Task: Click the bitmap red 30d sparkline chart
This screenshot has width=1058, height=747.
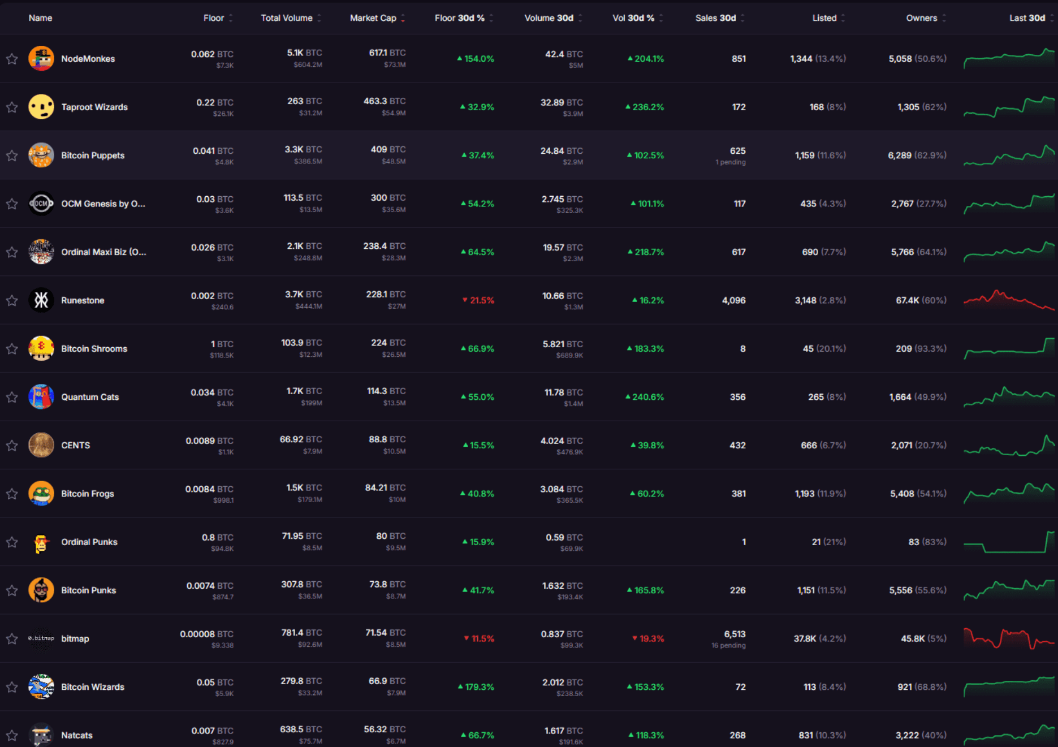Action: tap(1009, 638)
